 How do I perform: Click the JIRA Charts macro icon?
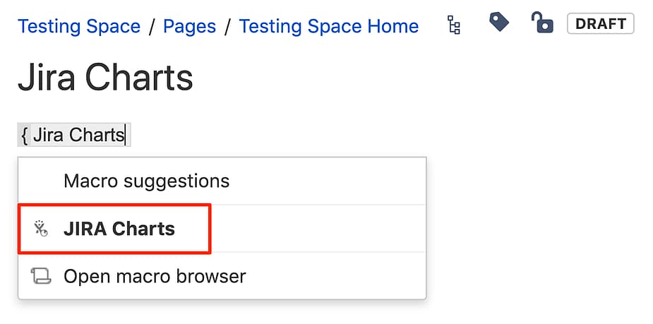[x=41, y=229]
